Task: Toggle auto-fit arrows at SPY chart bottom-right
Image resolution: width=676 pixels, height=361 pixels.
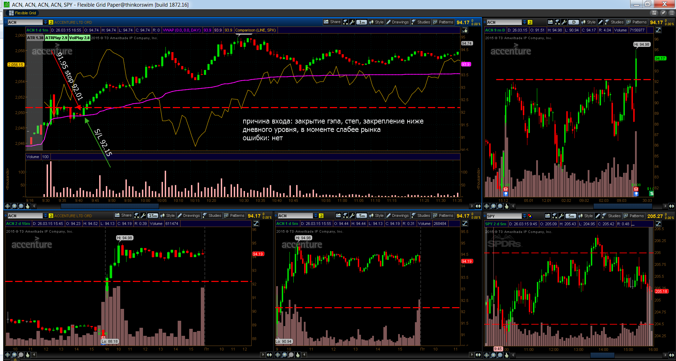Action: click(671, 355)
